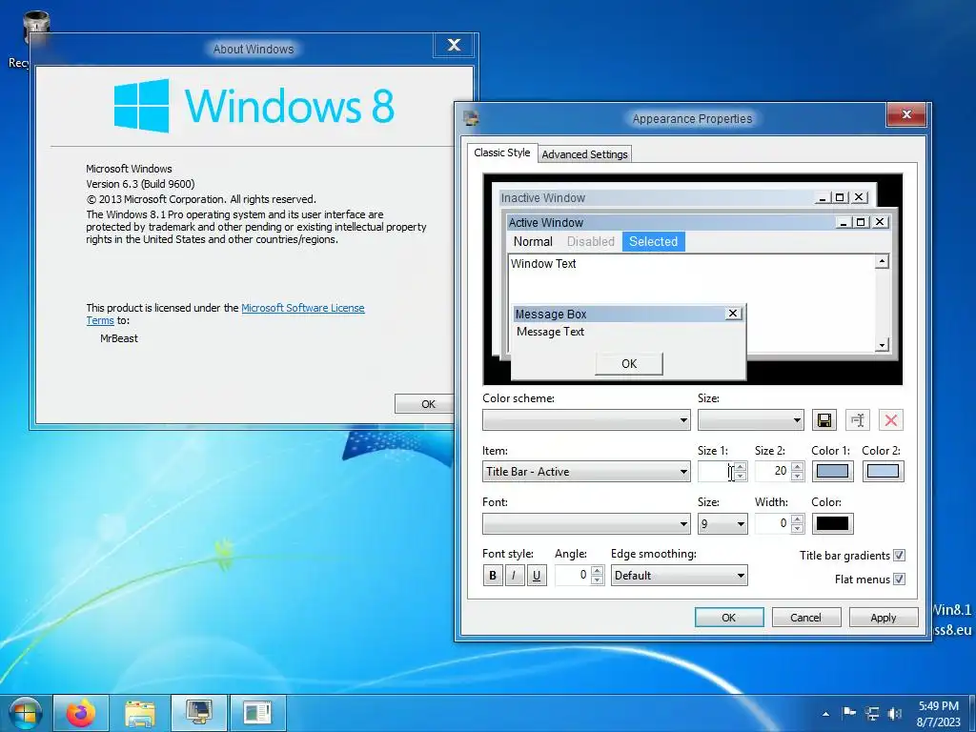Switch to the Classic Style tab
976x732 pixels.
click(501, 152)
